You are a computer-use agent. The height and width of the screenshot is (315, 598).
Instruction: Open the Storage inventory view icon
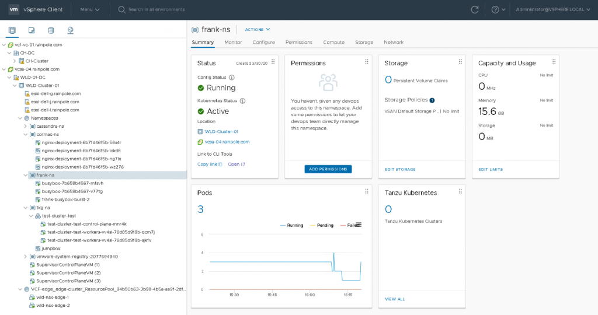(x=51, y=30)
